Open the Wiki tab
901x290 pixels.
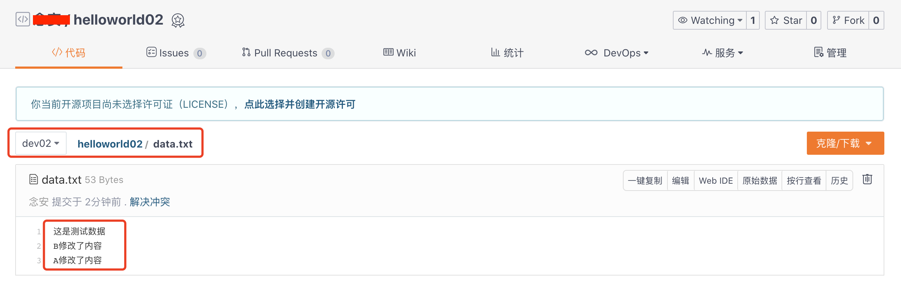tap(399, 53)
